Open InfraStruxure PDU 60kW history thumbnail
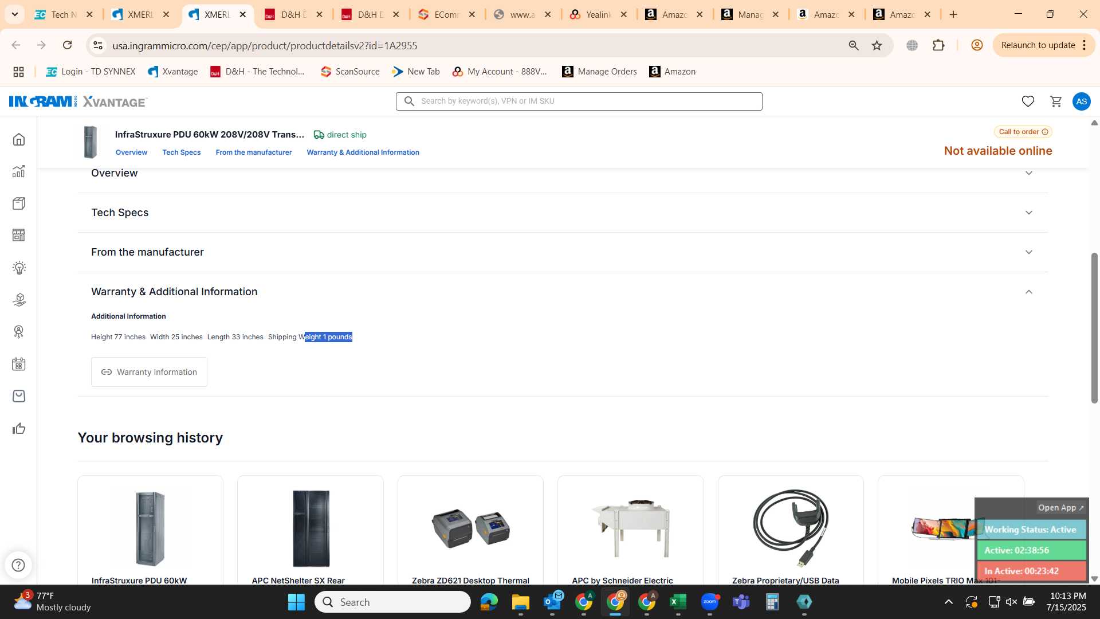The image size is (1100, 619). 150,528
